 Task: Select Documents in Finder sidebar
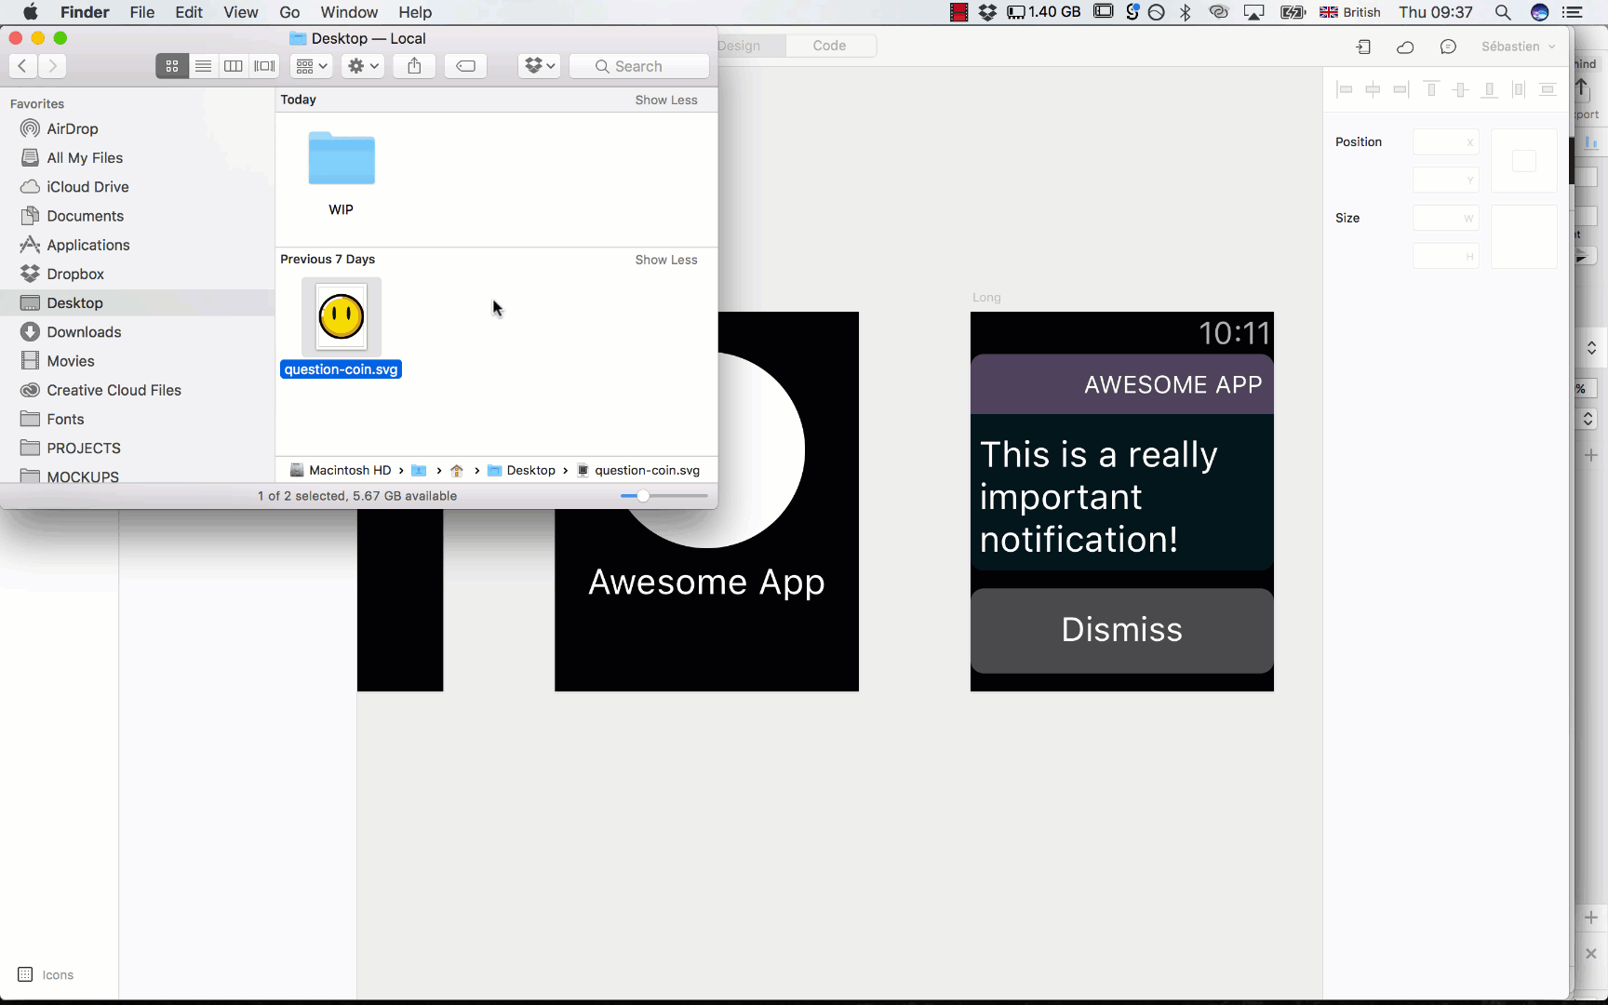tap(85, 216)
